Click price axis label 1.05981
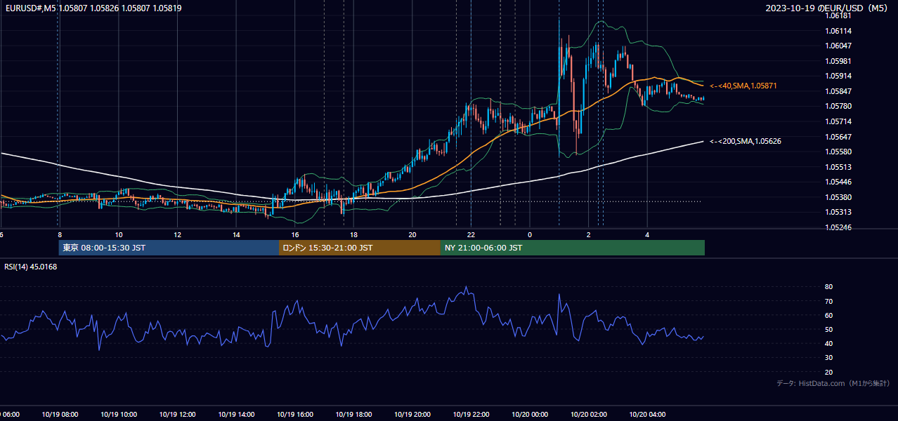 [839, 61]
